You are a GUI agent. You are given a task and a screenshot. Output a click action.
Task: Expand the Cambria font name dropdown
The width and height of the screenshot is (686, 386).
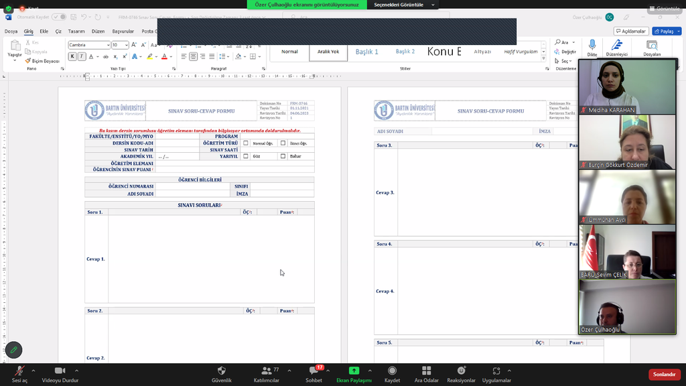(x=107, y=45)
